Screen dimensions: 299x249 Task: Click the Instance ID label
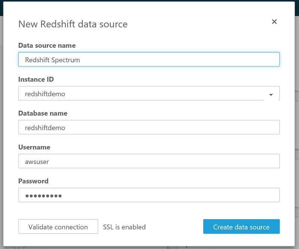pyautogui.click(x=36, y=79)
